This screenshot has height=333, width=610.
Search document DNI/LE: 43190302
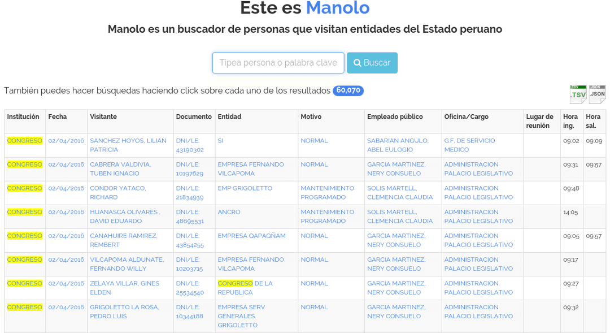(x=190, y=145)
